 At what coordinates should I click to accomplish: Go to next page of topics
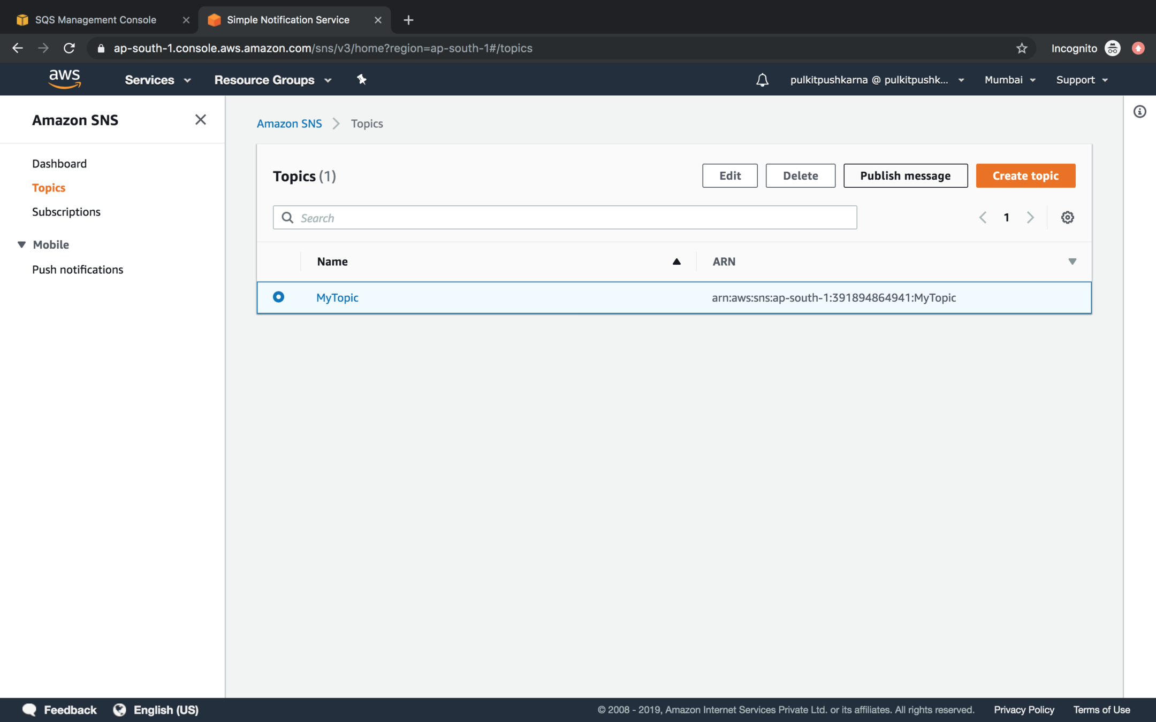click(x=1030, y=218)
